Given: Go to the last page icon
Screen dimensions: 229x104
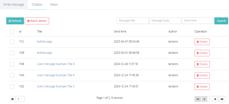Looking at the screenshot, I should [x=222, y=99].
